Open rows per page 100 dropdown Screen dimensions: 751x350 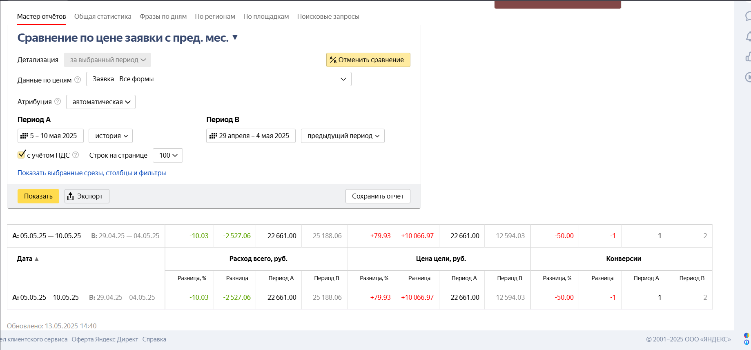pos(168,155)
